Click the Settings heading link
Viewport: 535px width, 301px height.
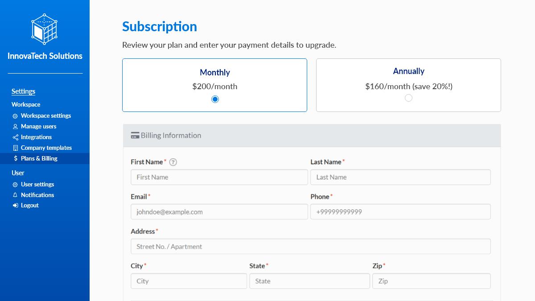pos(23,91)
